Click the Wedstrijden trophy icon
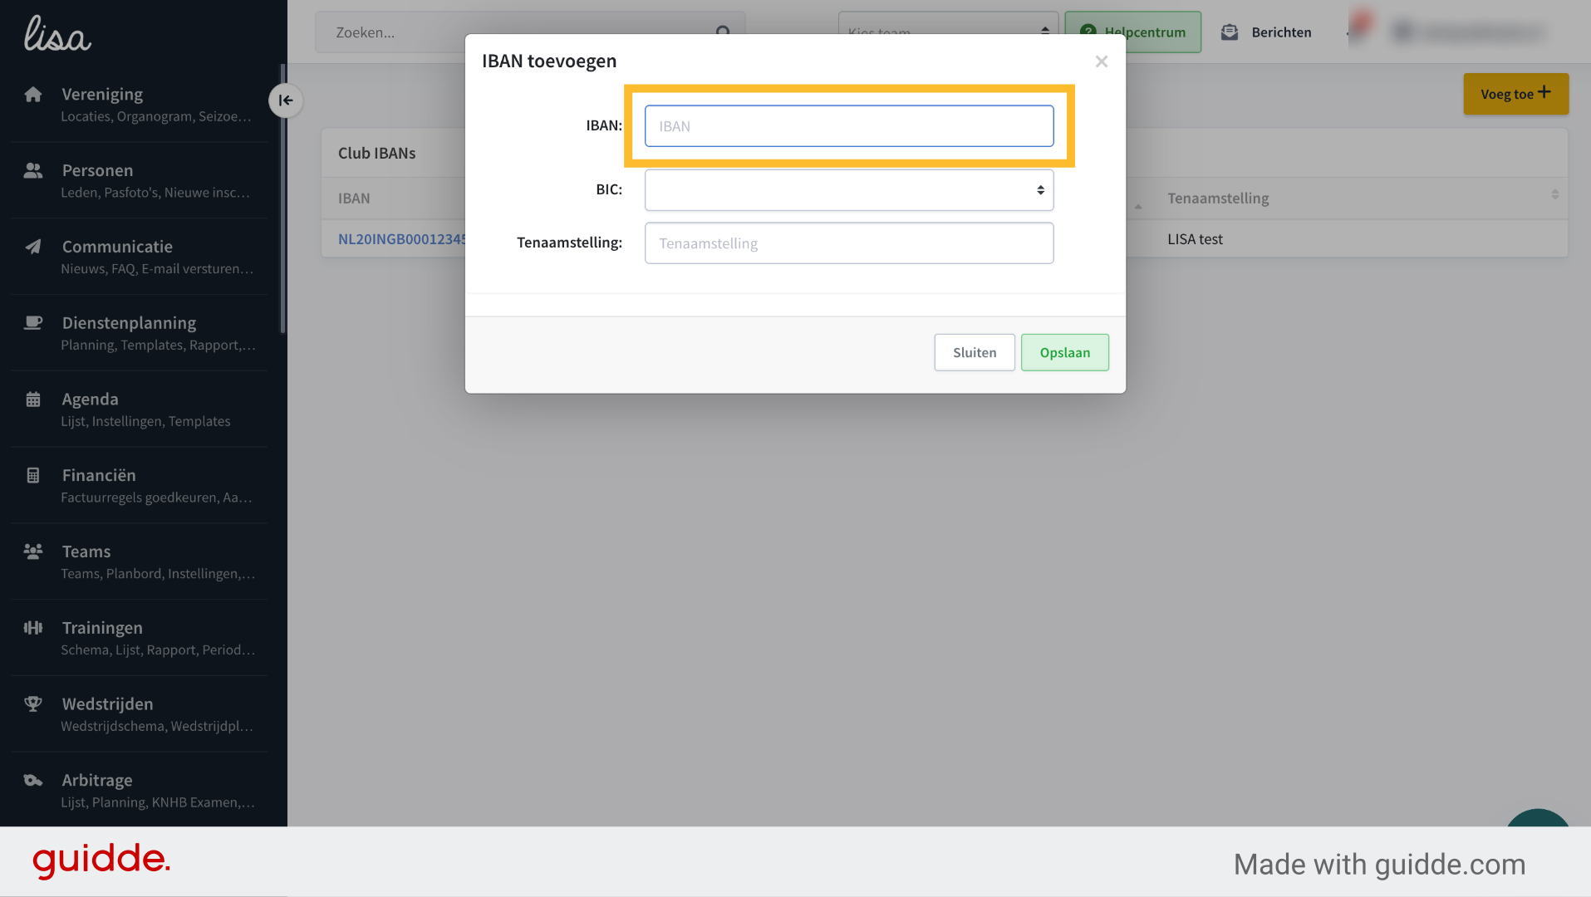 (33, 703)
